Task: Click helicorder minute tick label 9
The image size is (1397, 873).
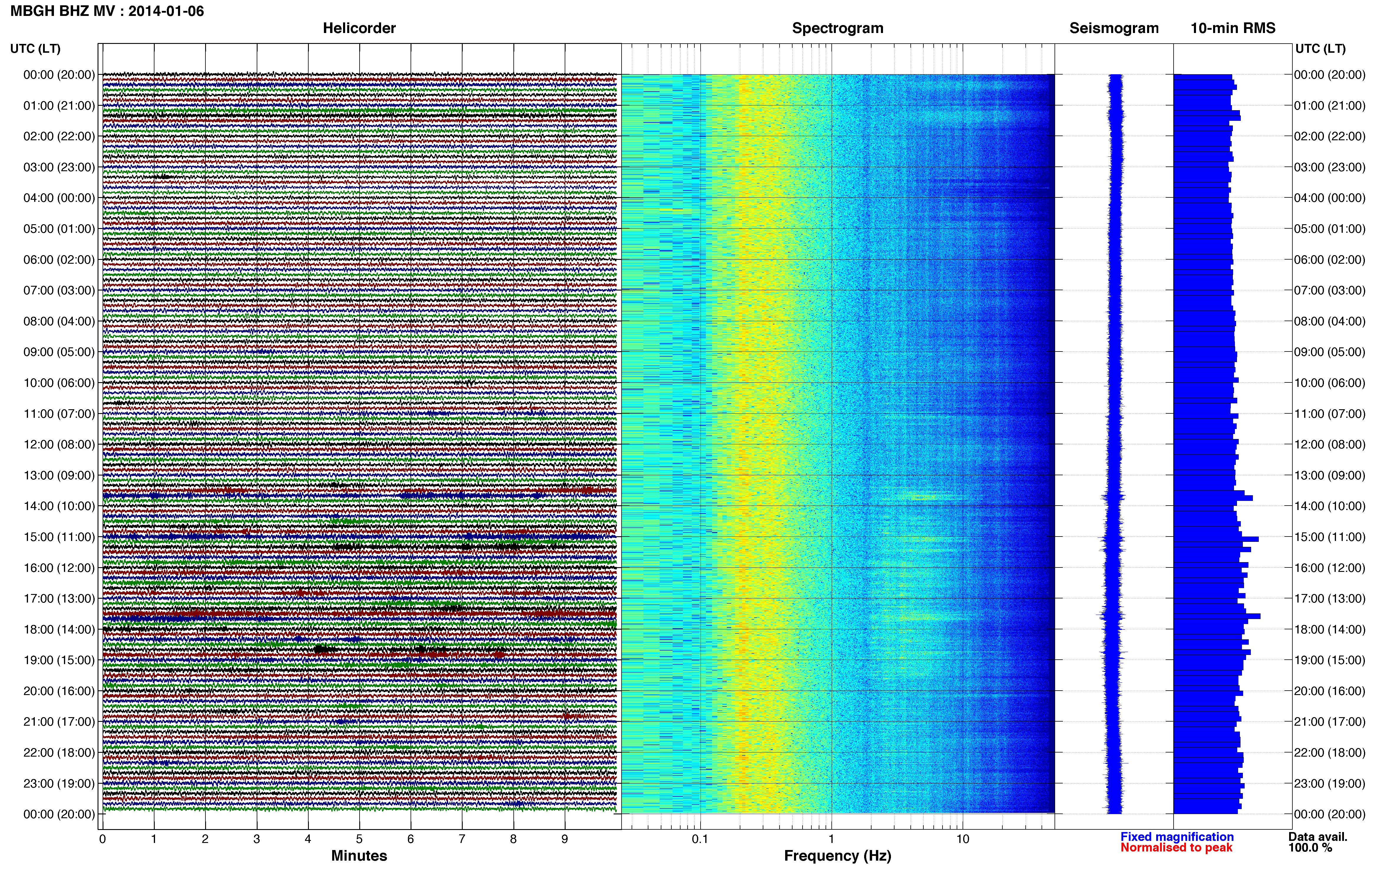Action: 565,839
